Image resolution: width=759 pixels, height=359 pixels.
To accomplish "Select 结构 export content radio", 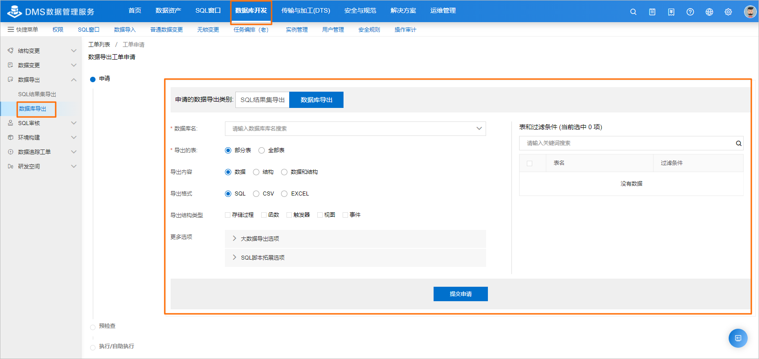I will pos(256,172).
